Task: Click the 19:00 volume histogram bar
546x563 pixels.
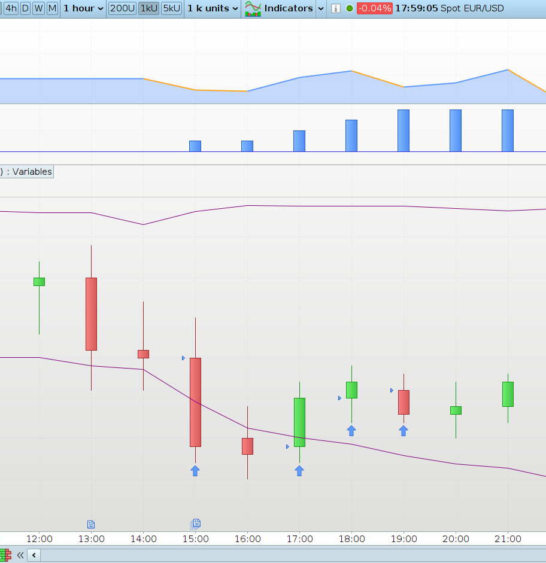Action: click(x=404, y=130)
